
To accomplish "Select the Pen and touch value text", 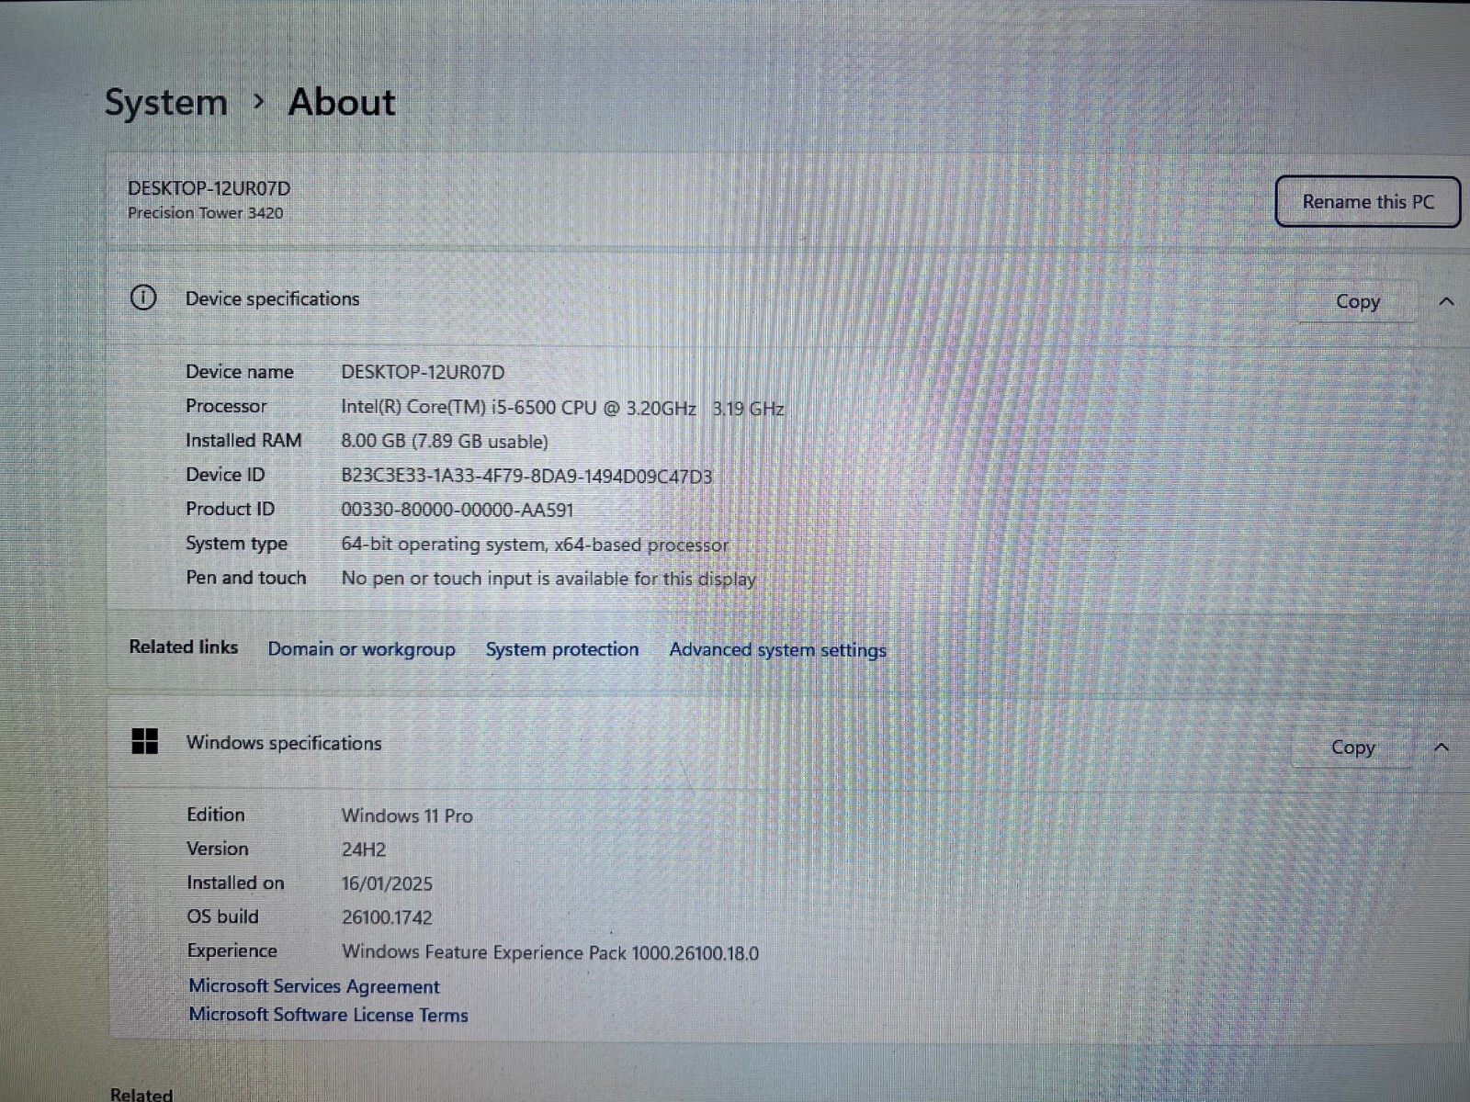I will point(548,579).
